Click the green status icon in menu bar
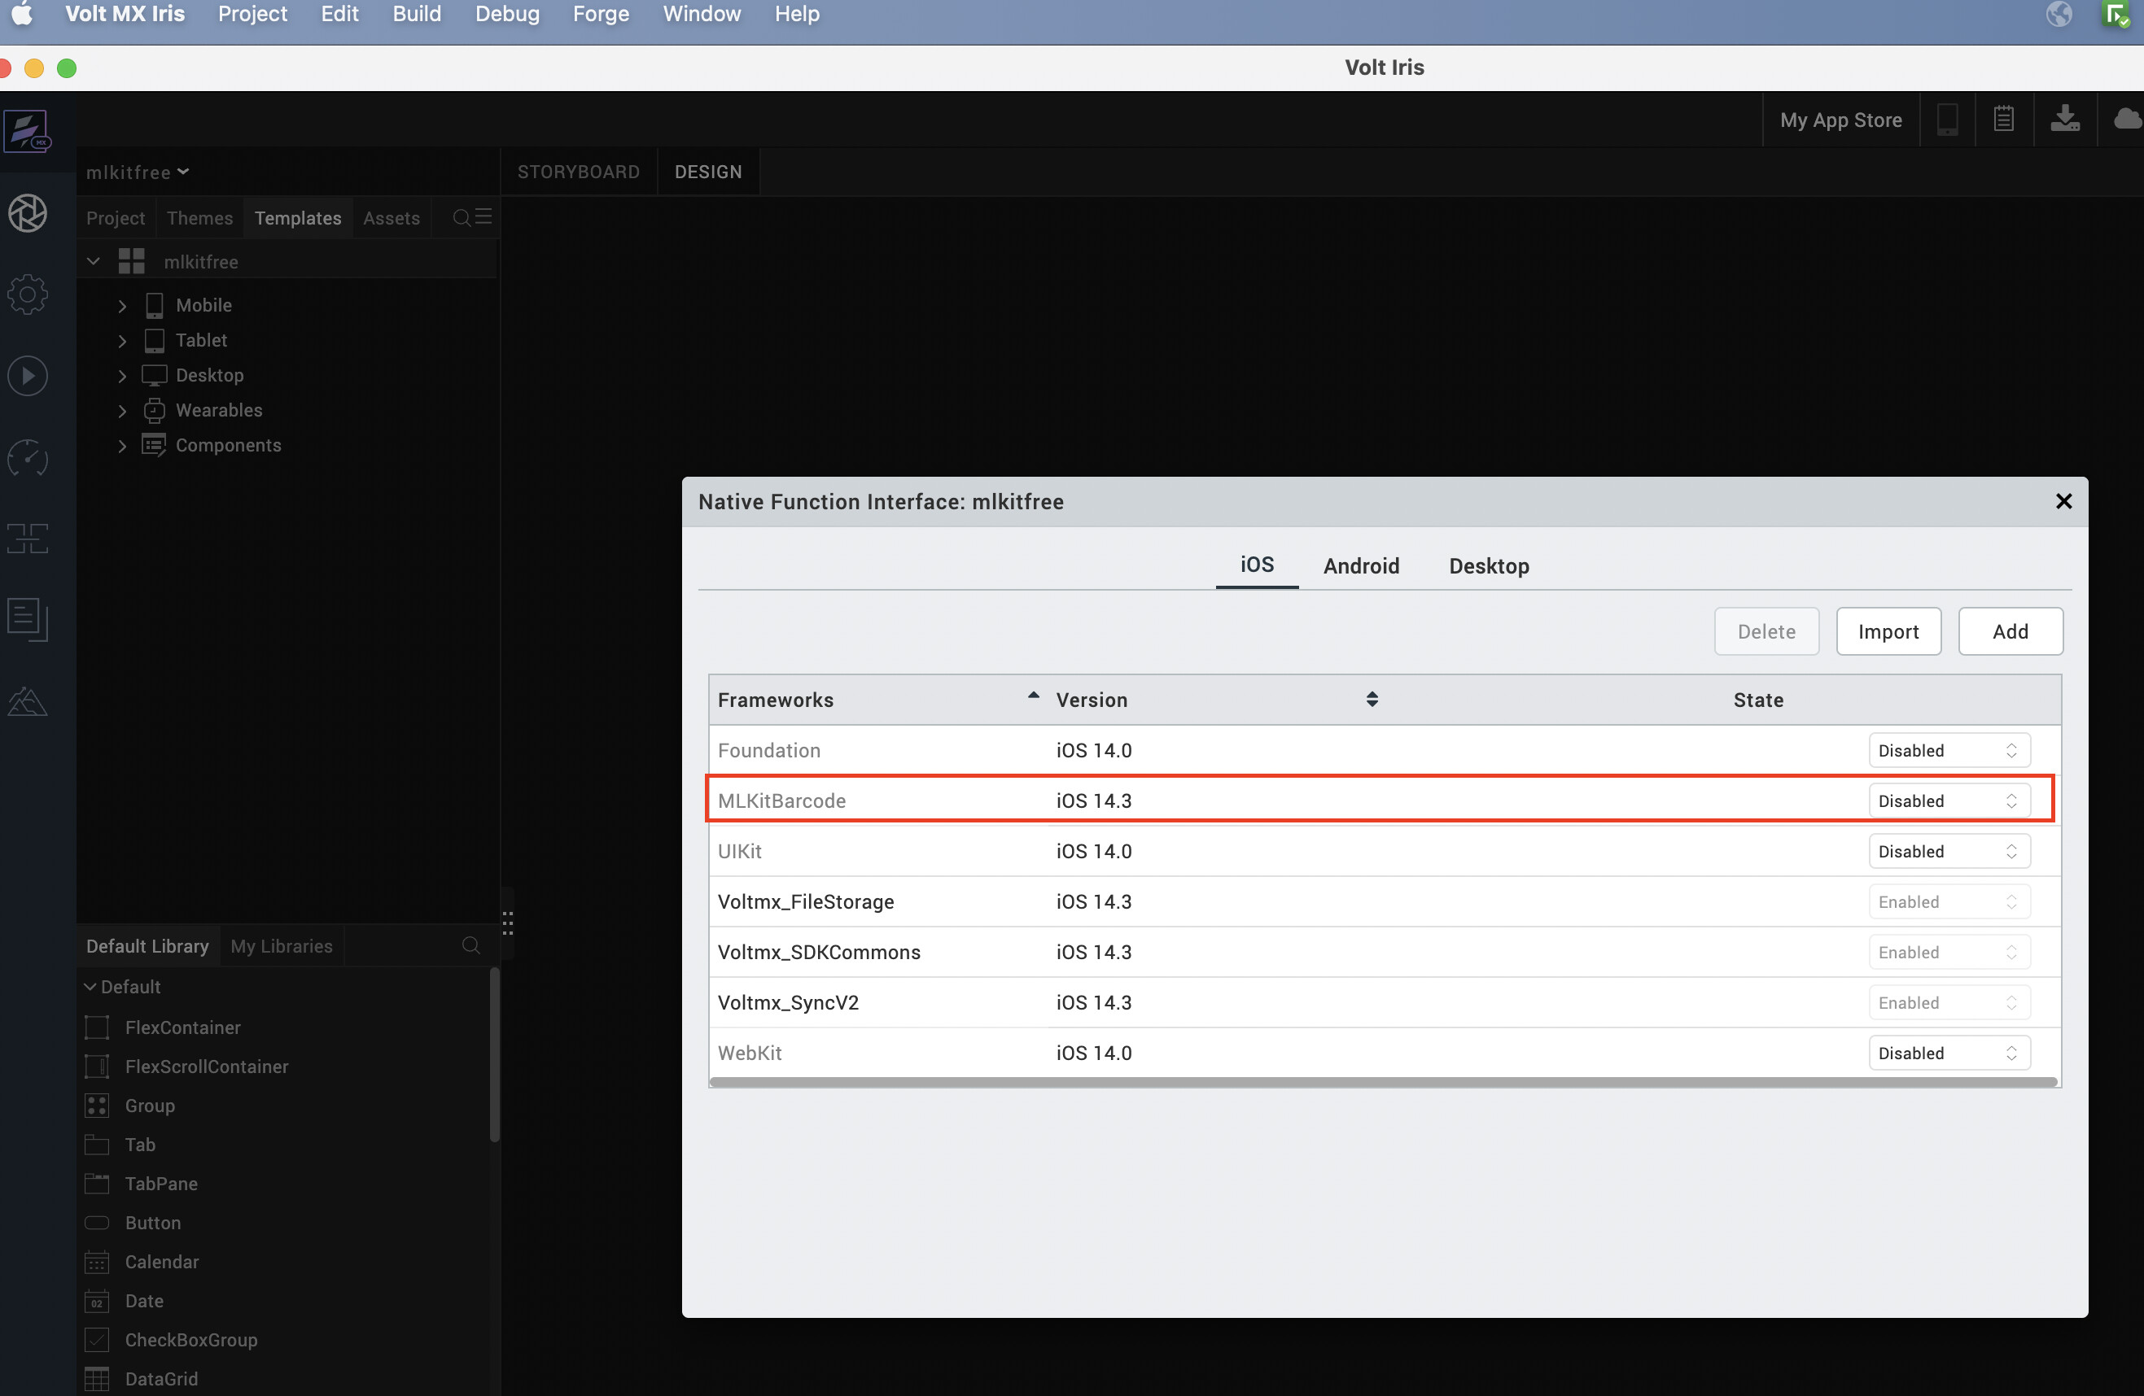This screenshot has height=1396, width=2144. (x=2116, y=15)
